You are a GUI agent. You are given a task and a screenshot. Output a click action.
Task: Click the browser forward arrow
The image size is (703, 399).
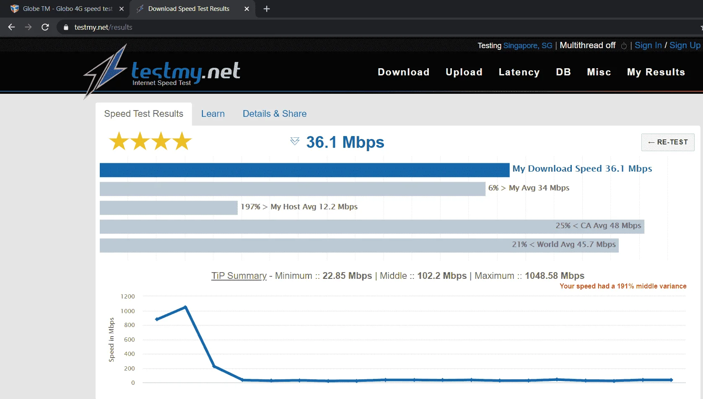28,27
